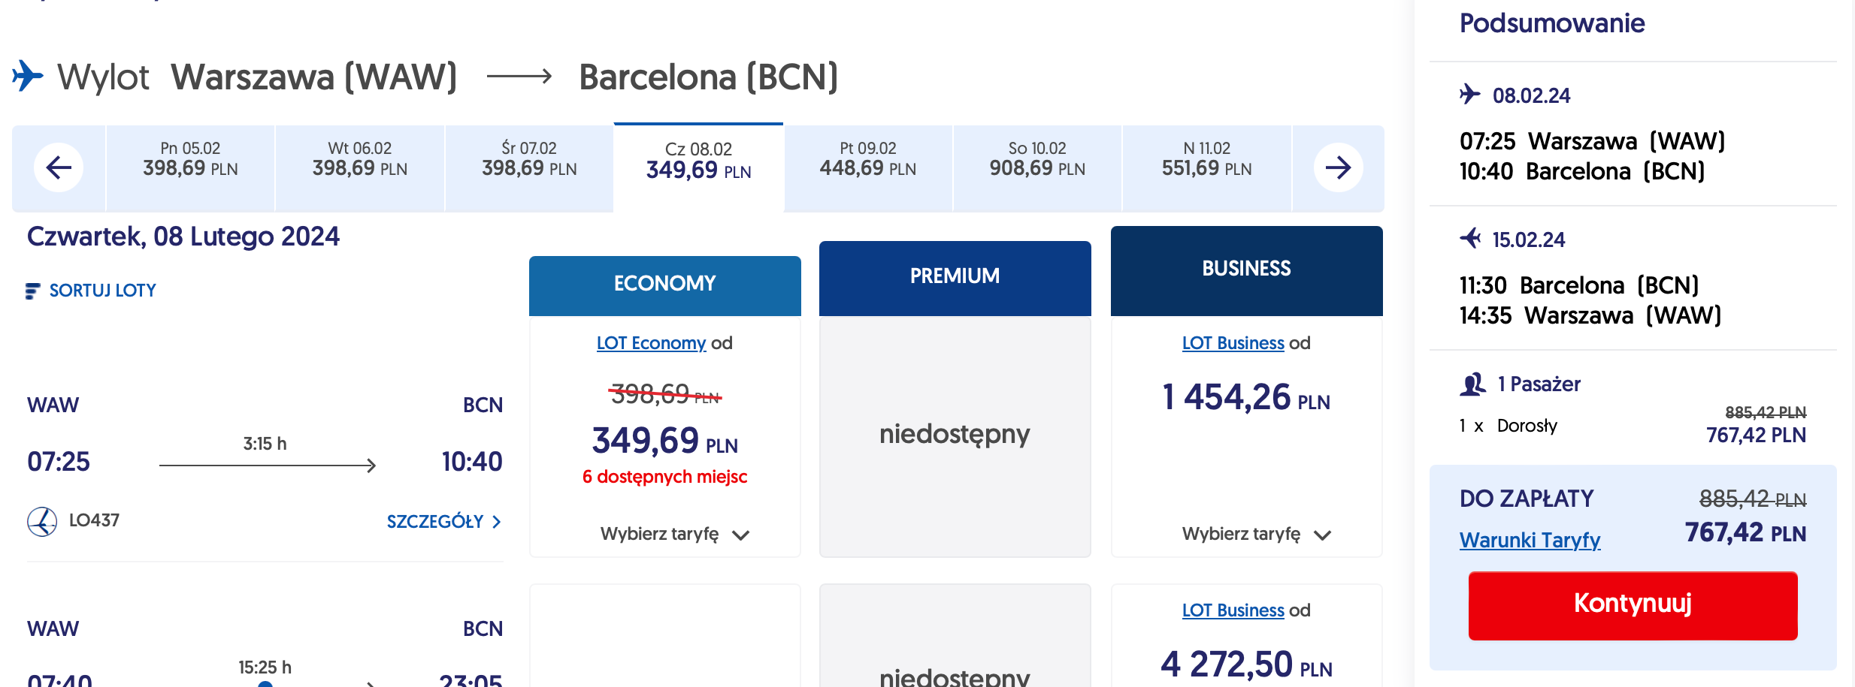
Task: Expand Economy fare options with Wybierz taryfę
Action: click(674, 534)
